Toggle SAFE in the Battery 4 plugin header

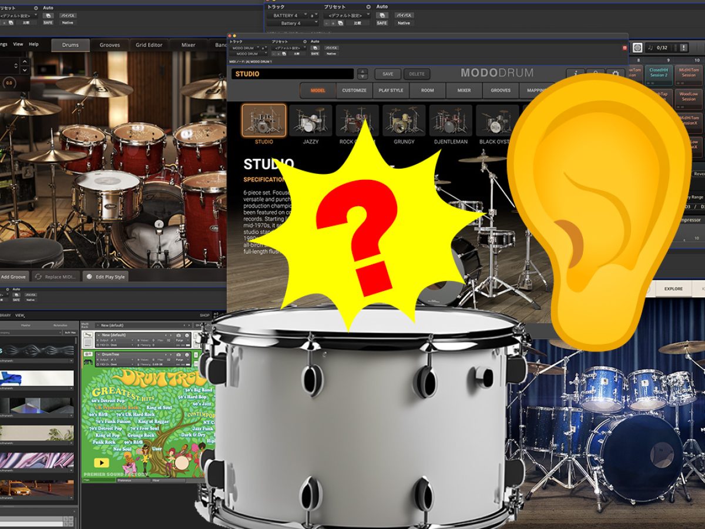(x=382, y=23)
